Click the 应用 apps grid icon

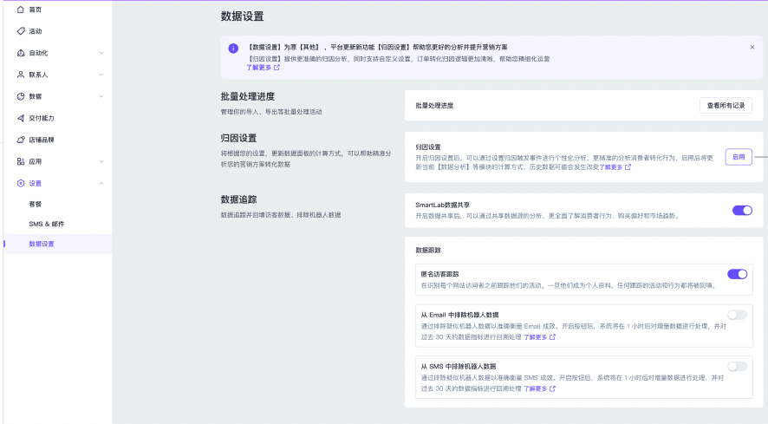tap(22, 161)
